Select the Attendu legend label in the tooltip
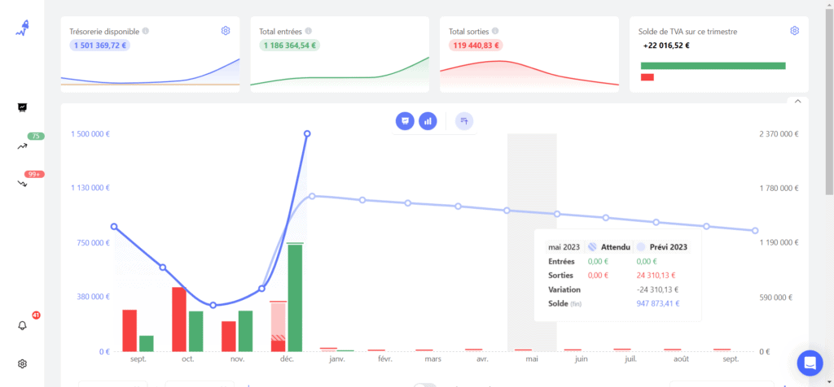 pos(615,246)
